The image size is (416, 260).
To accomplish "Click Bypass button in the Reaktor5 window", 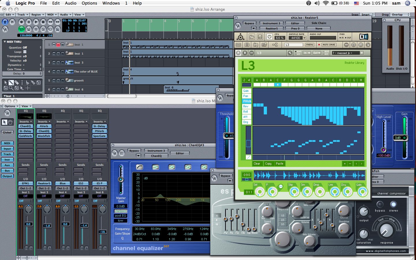I will coord(249,23).
